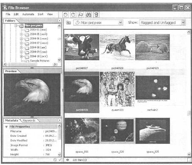Toggle expanded view arrows in the status bar
Screen dimensions: 192x165
point(68,160)
